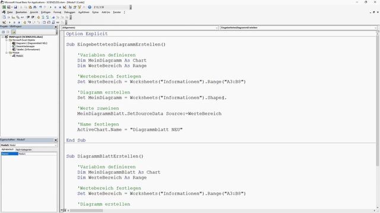The height and width of the screenshot is (213, 380).
Task: Click the Watch Window icon in the Debug toolbar
Action: click(53, 22)
